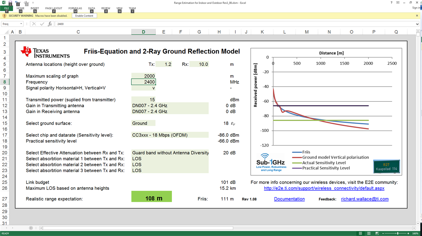Click the Enable Content button
The height and width of the screenshot is (236, 422).
click(x=84, y=16)
